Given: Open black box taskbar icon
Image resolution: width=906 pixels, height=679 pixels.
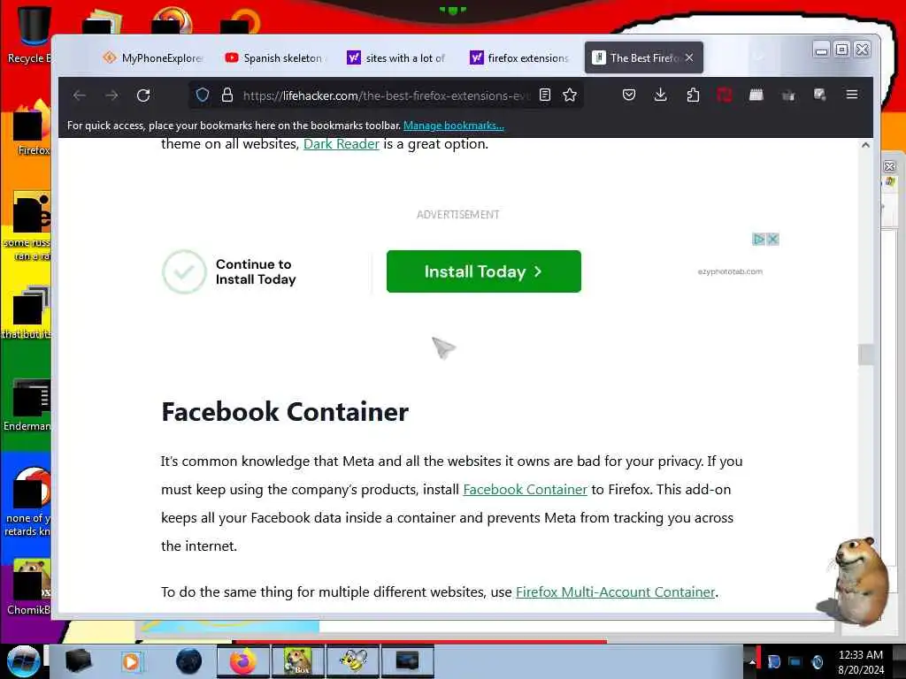Looking at the screenshot, I should coord(78,661).
